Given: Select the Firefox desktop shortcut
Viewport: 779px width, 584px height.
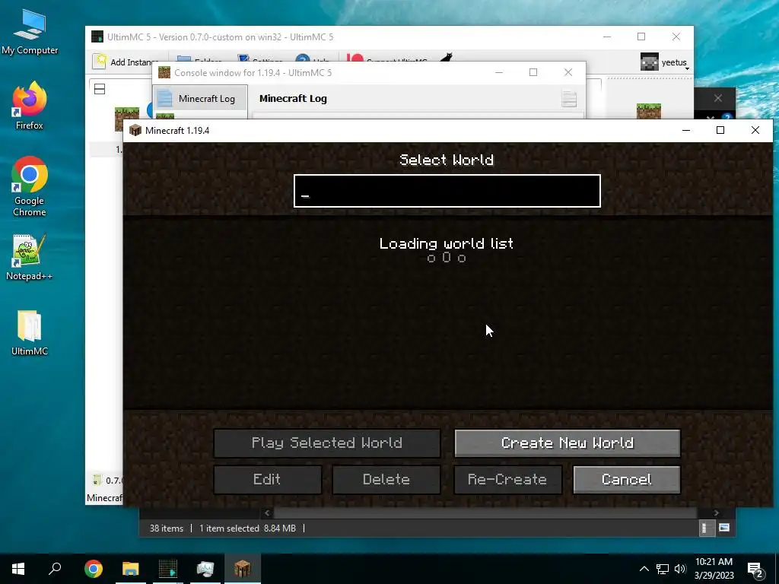Looking at the screenshot, I should [30, 106].
